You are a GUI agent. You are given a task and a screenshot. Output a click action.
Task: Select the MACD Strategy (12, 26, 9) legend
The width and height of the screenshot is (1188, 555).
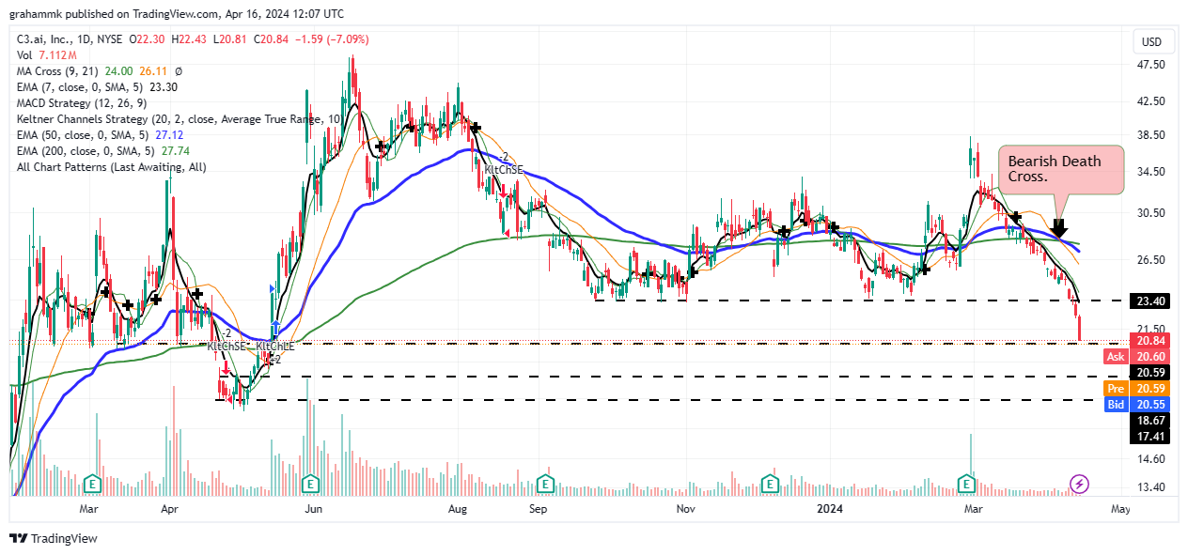80,103
